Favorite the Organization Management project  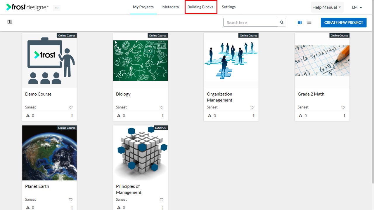coord(252,107)
